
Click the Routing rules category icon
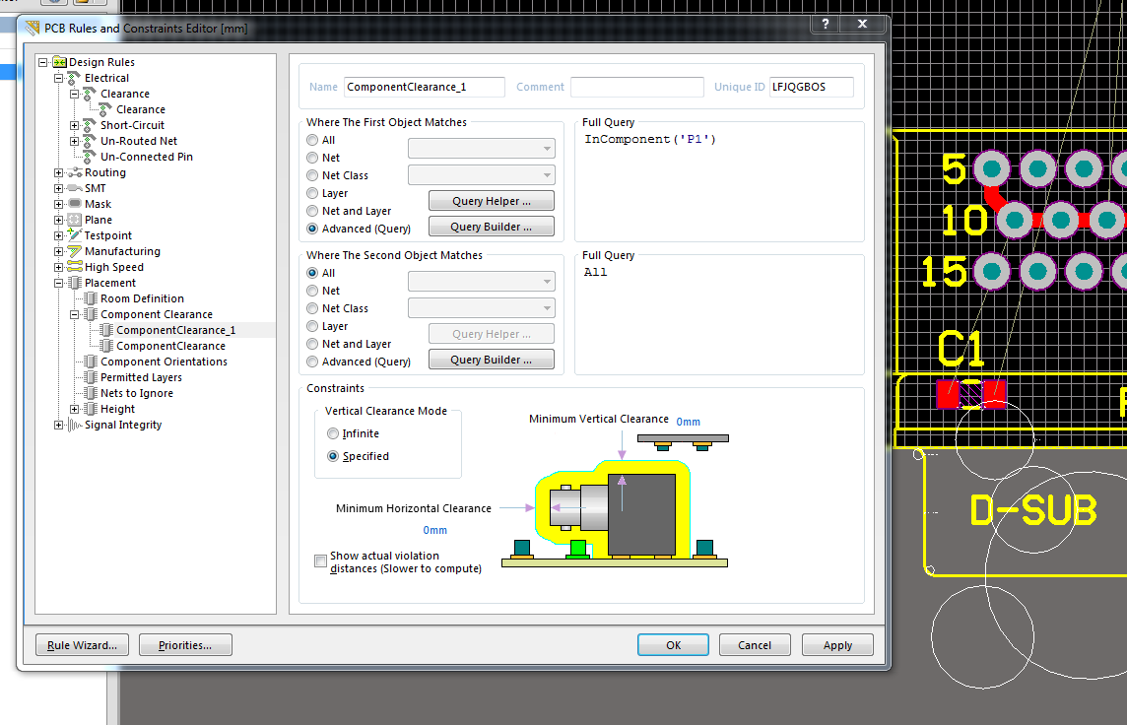74,172
